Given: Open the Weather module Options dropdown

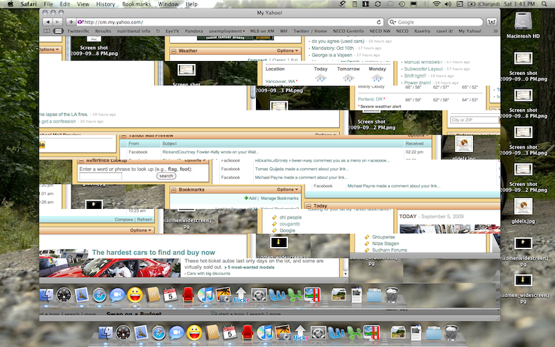Looking at the screenshot, I should [287, 51].
